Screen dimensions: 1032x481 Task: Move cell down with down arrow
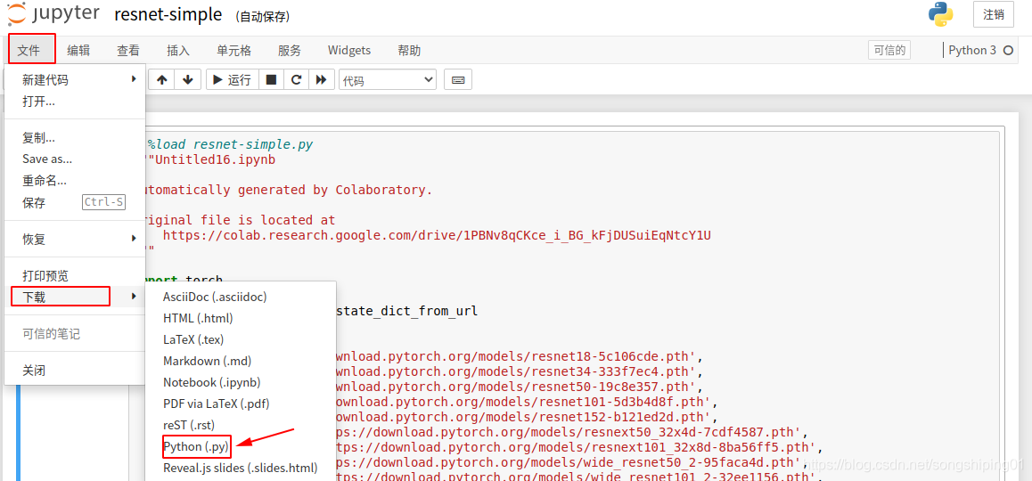tap(187, 79)
